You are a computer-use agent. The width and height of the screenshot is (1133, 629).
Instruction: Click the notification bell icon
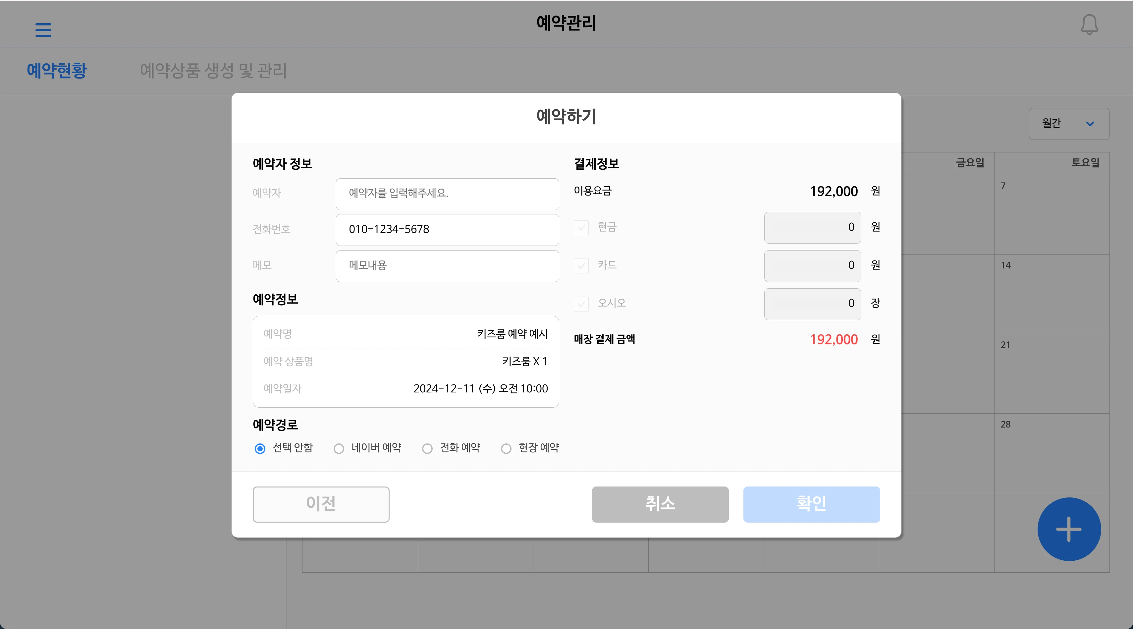(x=1089, y=24)
